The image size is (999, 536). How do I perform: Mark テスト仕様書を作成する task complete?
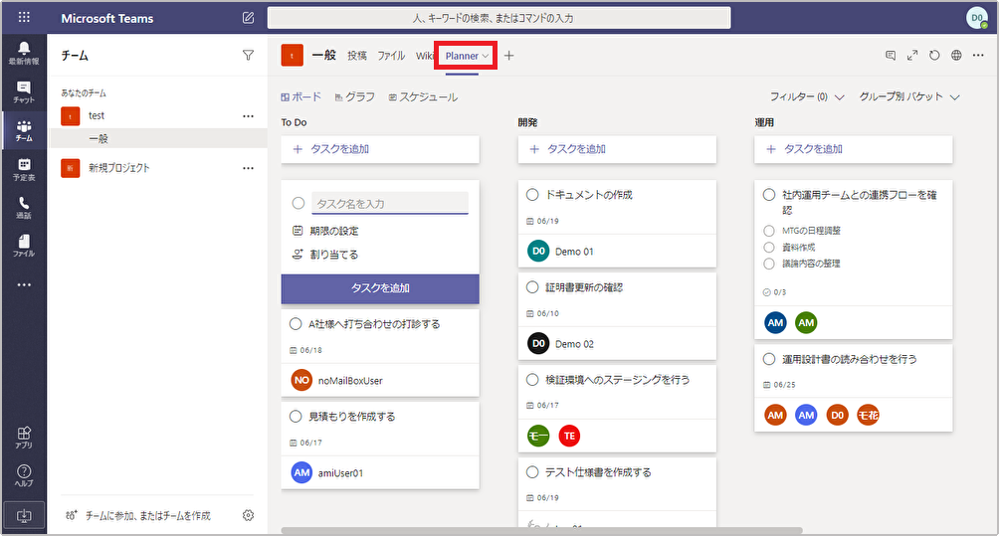[532, 472]
